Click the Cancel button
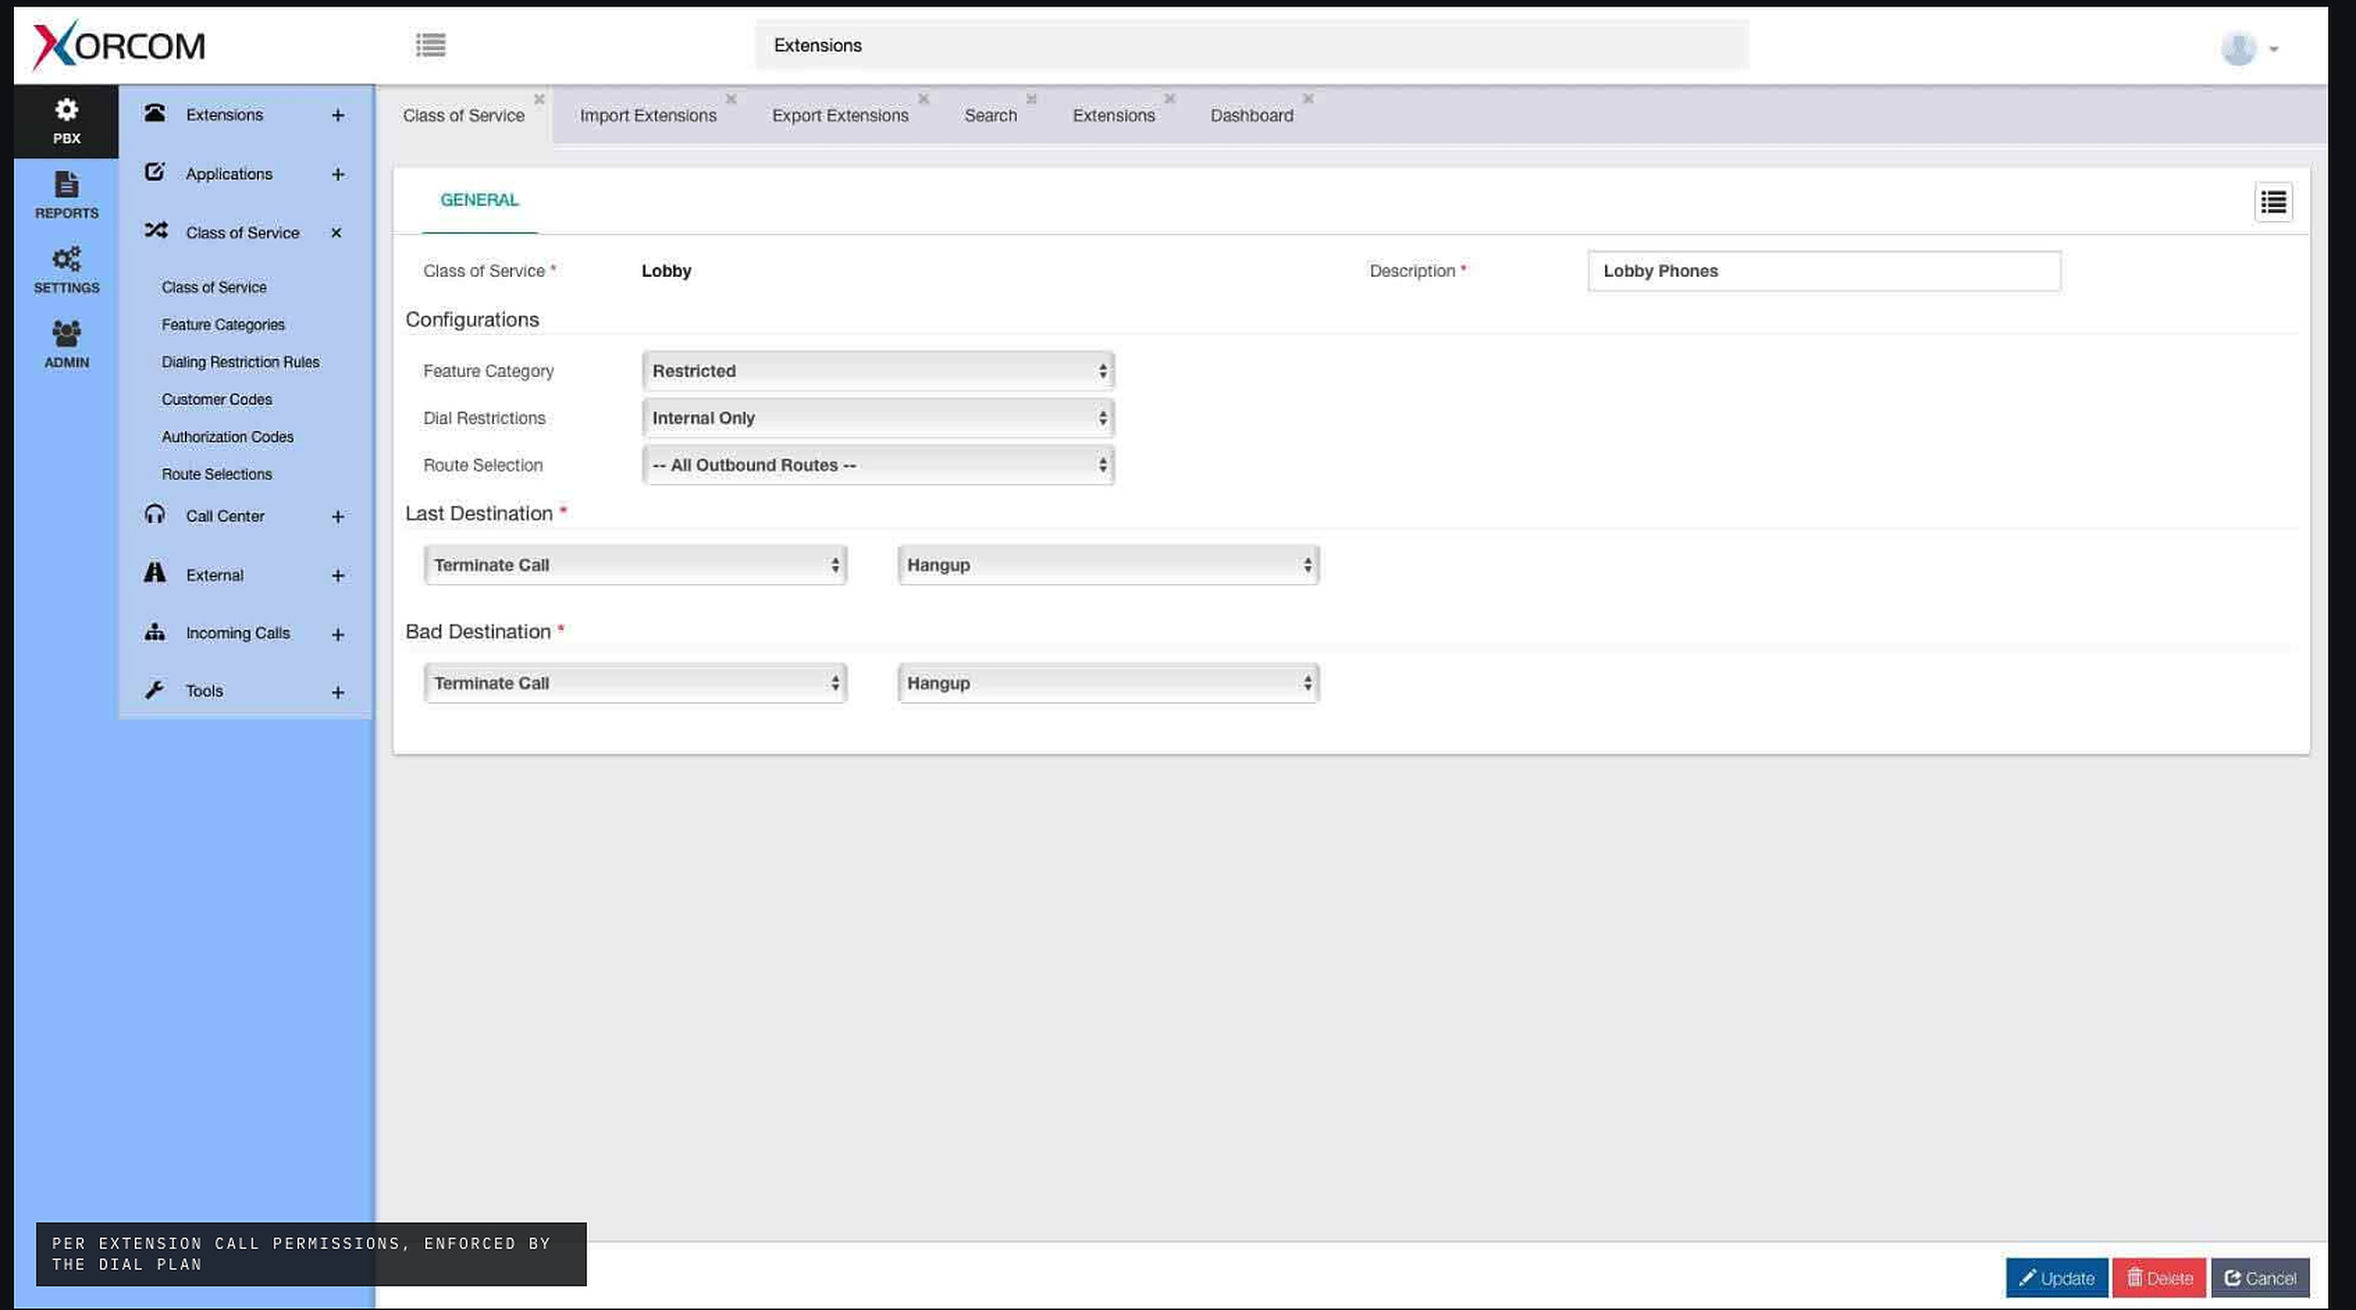This screenshot has width=2356, height=1310. coord(2260,1278)
